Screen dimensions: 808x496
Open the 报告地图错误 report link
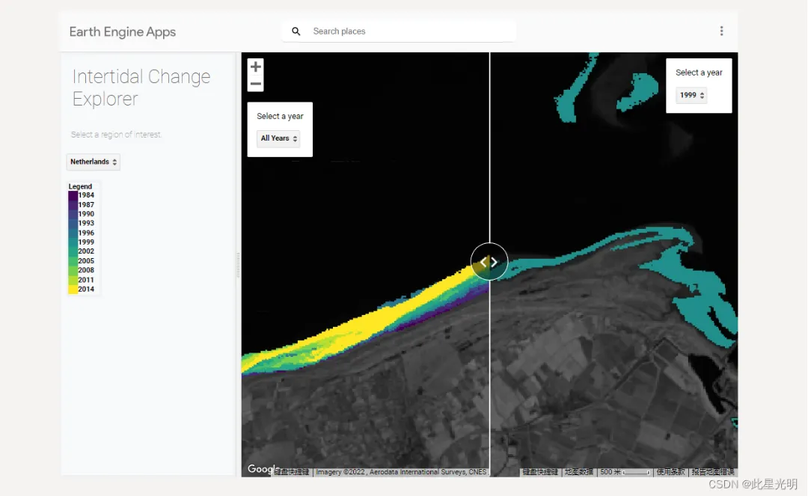click(x=713, y=472)
